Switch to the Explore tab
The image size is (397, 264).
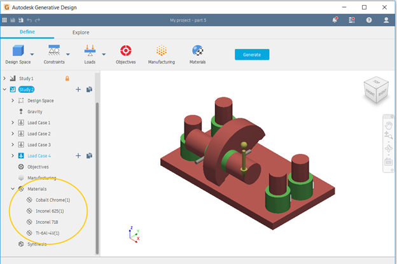point(81,32)
